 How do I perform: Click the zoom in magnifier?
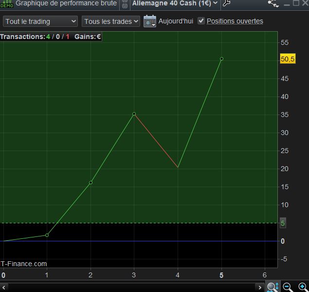[302, 287]
